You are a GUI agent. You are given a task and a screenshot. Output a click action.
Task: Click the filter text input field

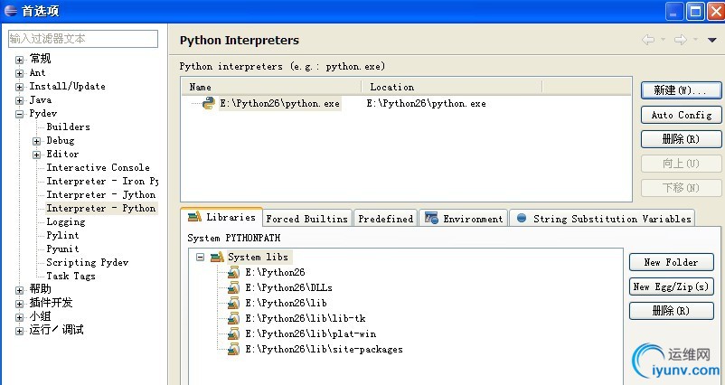[x=82, y=39]
